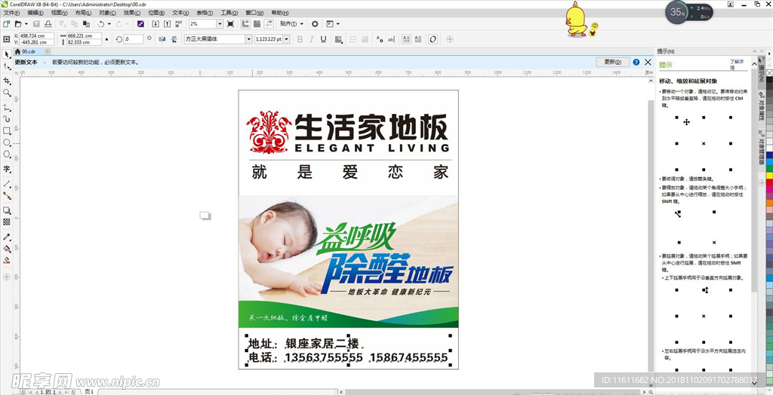Select the Connector line tool
The image size is (773, 395).
(6, 195)
